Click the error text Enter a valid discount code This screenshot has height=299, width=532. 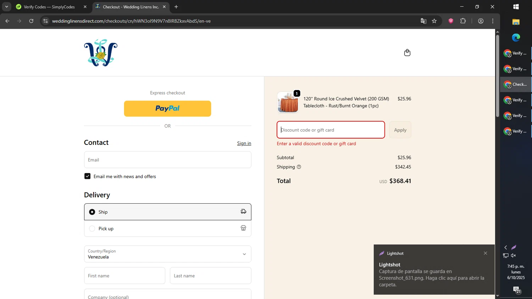click(316, 143)
